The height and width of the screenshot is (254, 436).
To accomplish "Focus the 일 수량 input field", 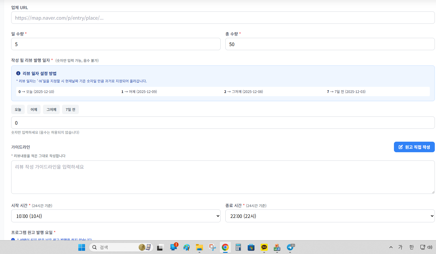I will click(116, 44).
